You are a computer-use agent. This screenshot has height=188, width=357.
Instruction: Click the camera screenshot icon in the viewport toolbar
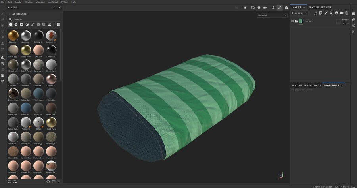286,8
